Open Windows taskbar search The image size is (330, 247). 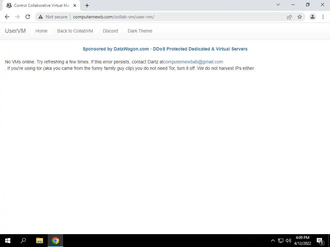(x=23, y=241)
